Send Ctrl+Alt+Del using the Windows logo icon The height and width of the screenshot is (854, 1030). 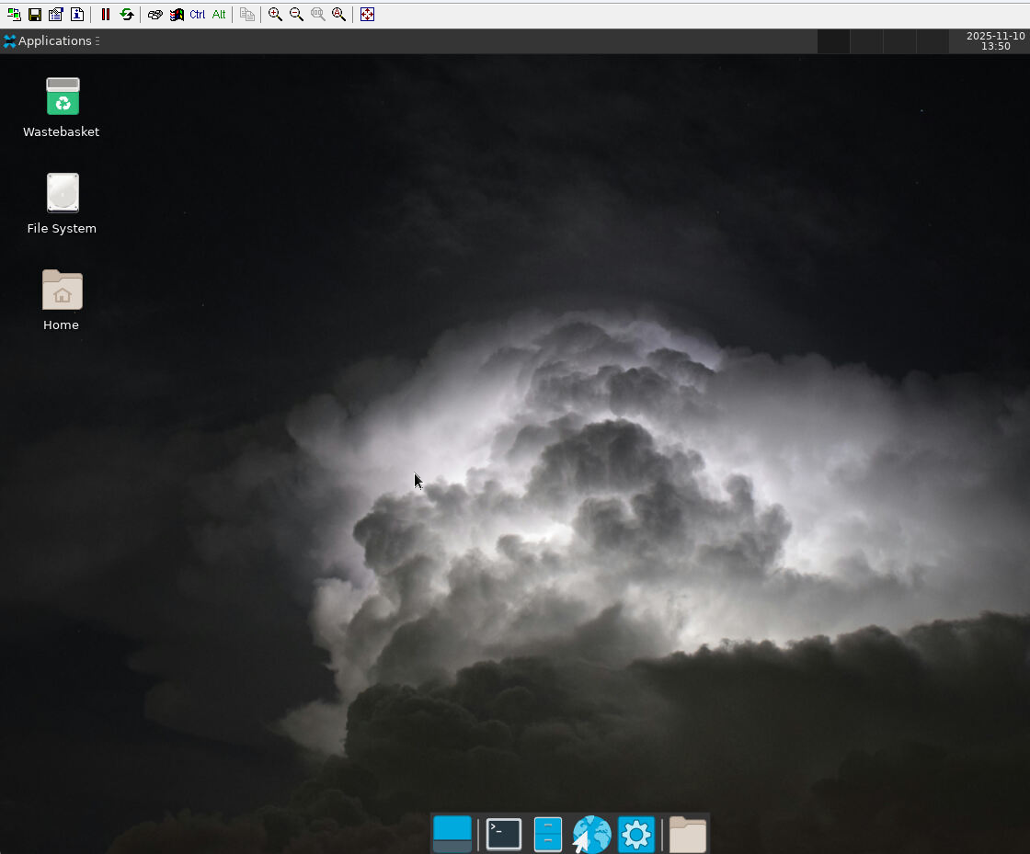(x=176, y=14)
